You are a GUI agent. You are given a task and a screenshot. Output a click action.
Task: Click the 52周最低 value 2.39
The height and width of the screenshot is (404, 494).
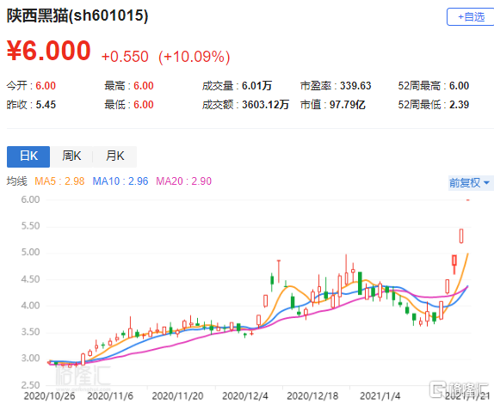(x=459, y=105)
